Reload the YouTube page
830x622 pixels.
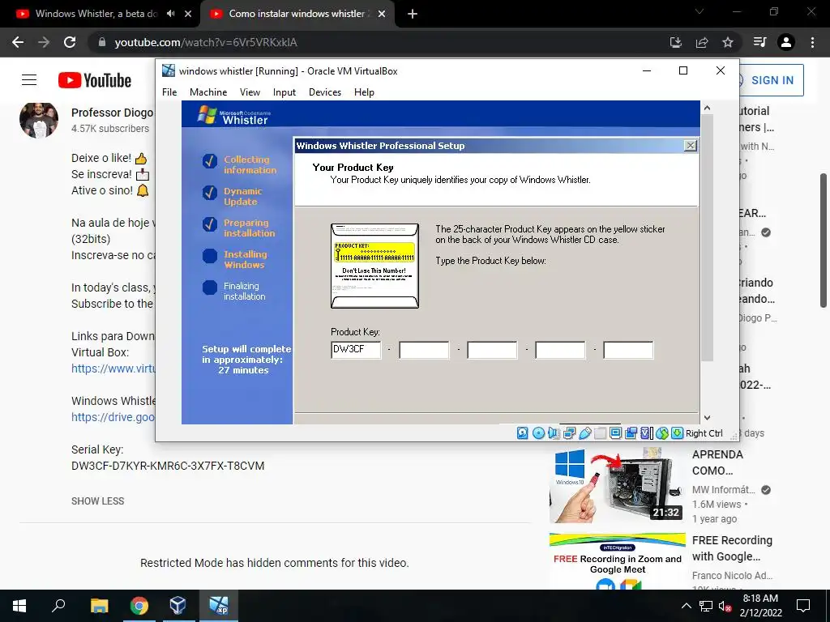coord(70,42)
